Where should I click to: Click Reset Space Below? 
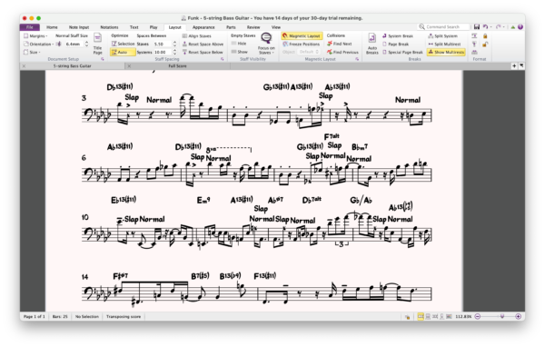pyautogui.click(x=203, y=52)
